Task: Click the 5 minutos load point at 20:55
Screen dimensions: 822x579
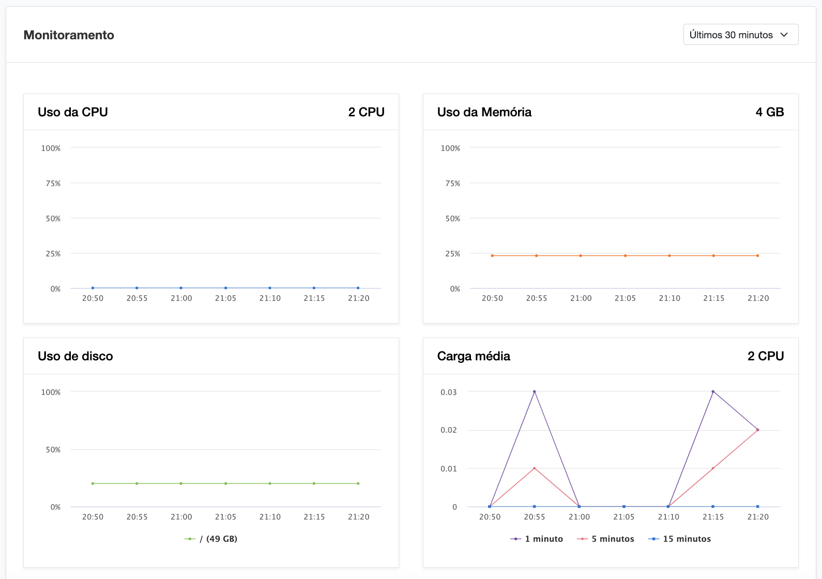Action: (534, 468)
